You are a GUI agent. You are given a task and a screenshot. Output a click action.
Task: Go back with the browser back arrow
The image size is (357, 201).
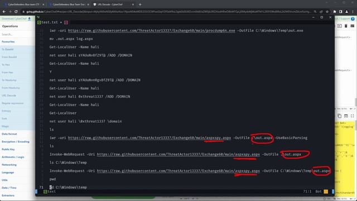4,11
